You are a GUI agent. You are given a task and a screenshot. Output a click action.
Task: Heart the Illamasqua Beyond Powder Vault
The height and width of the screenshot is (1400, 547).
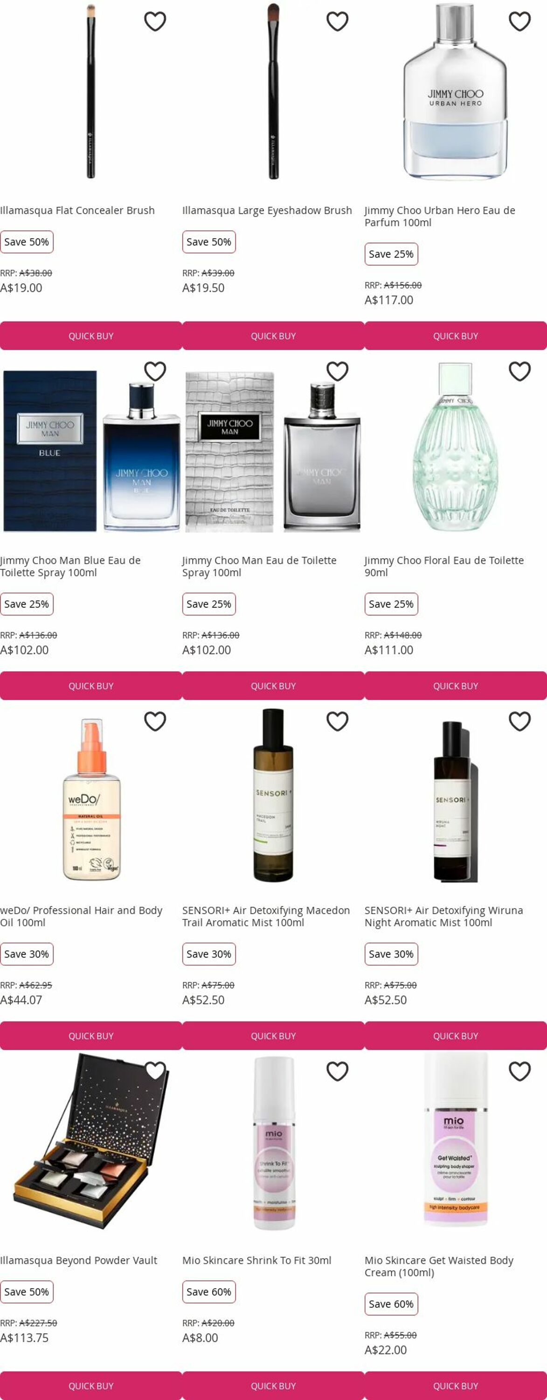pyautogui.click(x=155, y=1072)
